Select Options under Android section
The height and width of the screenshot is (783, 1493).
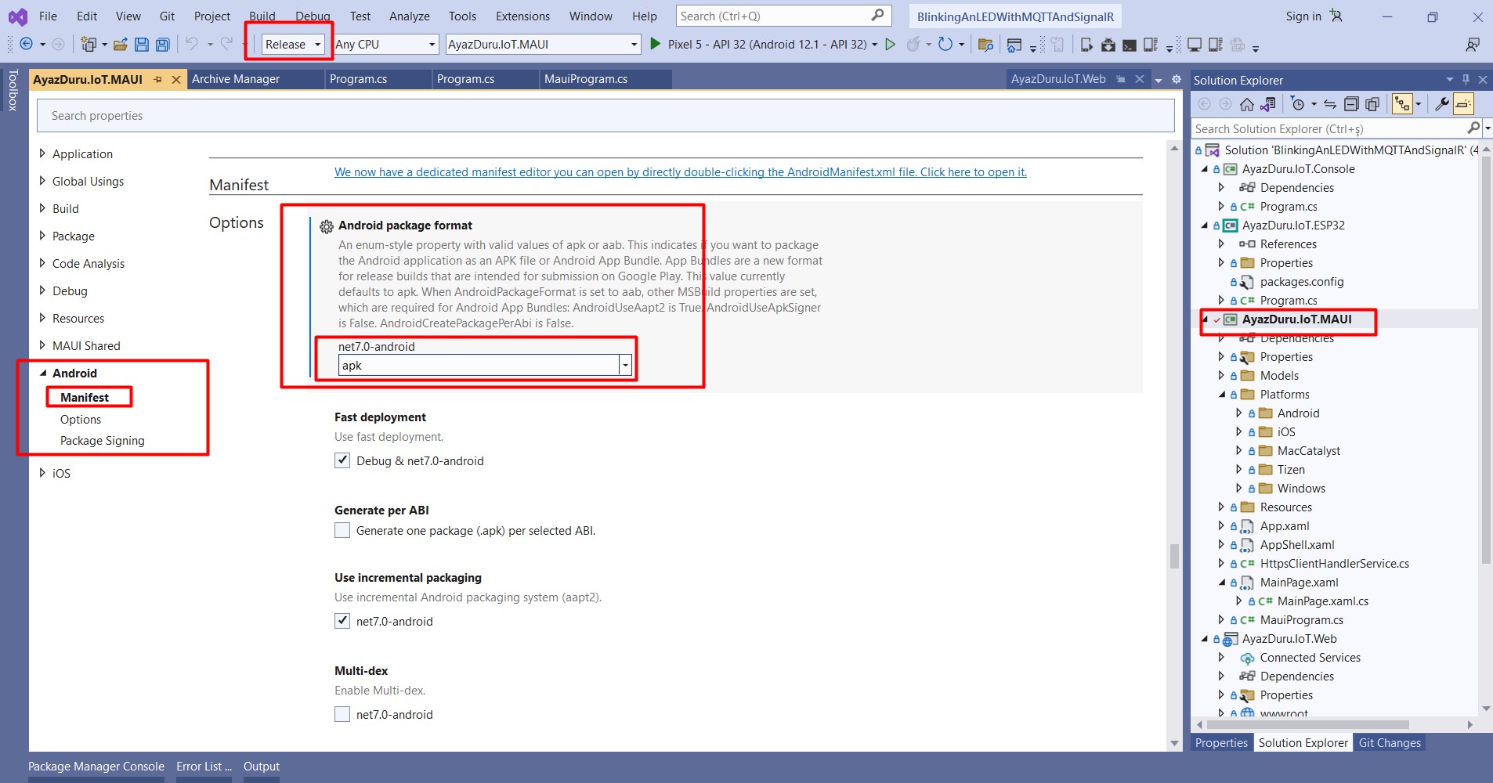pos(81,419)
